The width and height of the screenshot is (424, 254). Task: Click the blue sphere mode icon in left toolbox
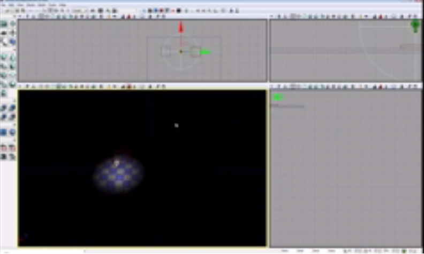coord(12,42)
